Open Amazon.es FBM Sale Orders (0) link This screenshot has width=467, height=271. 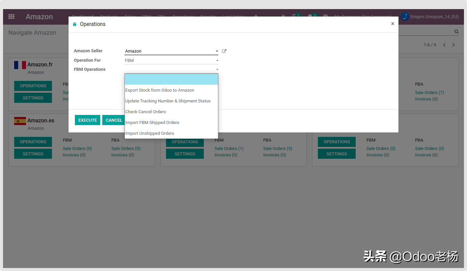(77, 149)
